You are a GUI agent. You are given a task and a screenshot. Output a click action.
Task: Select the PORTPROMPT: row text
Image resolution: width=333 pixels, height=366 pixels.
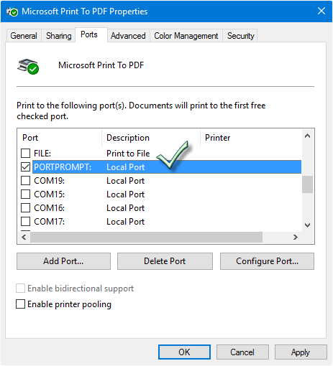click(63, 167)
